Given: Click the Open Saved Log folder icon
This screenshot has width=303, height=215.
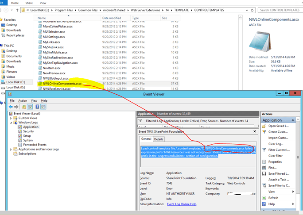Looking at the screenshot, I should tap(264, 126).
